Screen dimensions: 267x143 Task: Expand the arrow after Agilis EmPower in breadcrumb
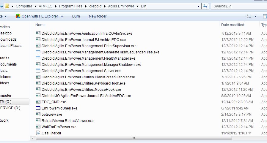pos(138,6)
